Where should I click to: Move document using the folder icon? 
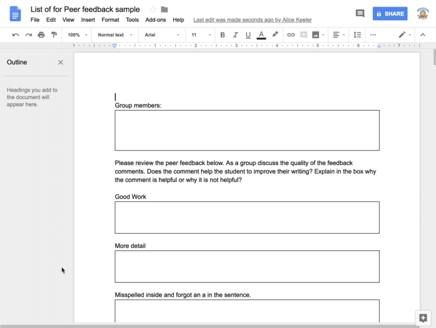(164, 10)
